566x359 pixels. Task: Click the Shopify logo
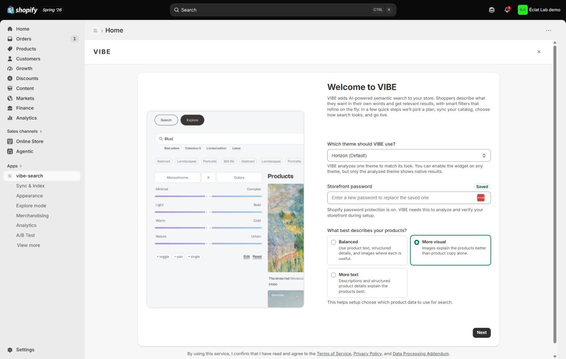coord(22,10)
